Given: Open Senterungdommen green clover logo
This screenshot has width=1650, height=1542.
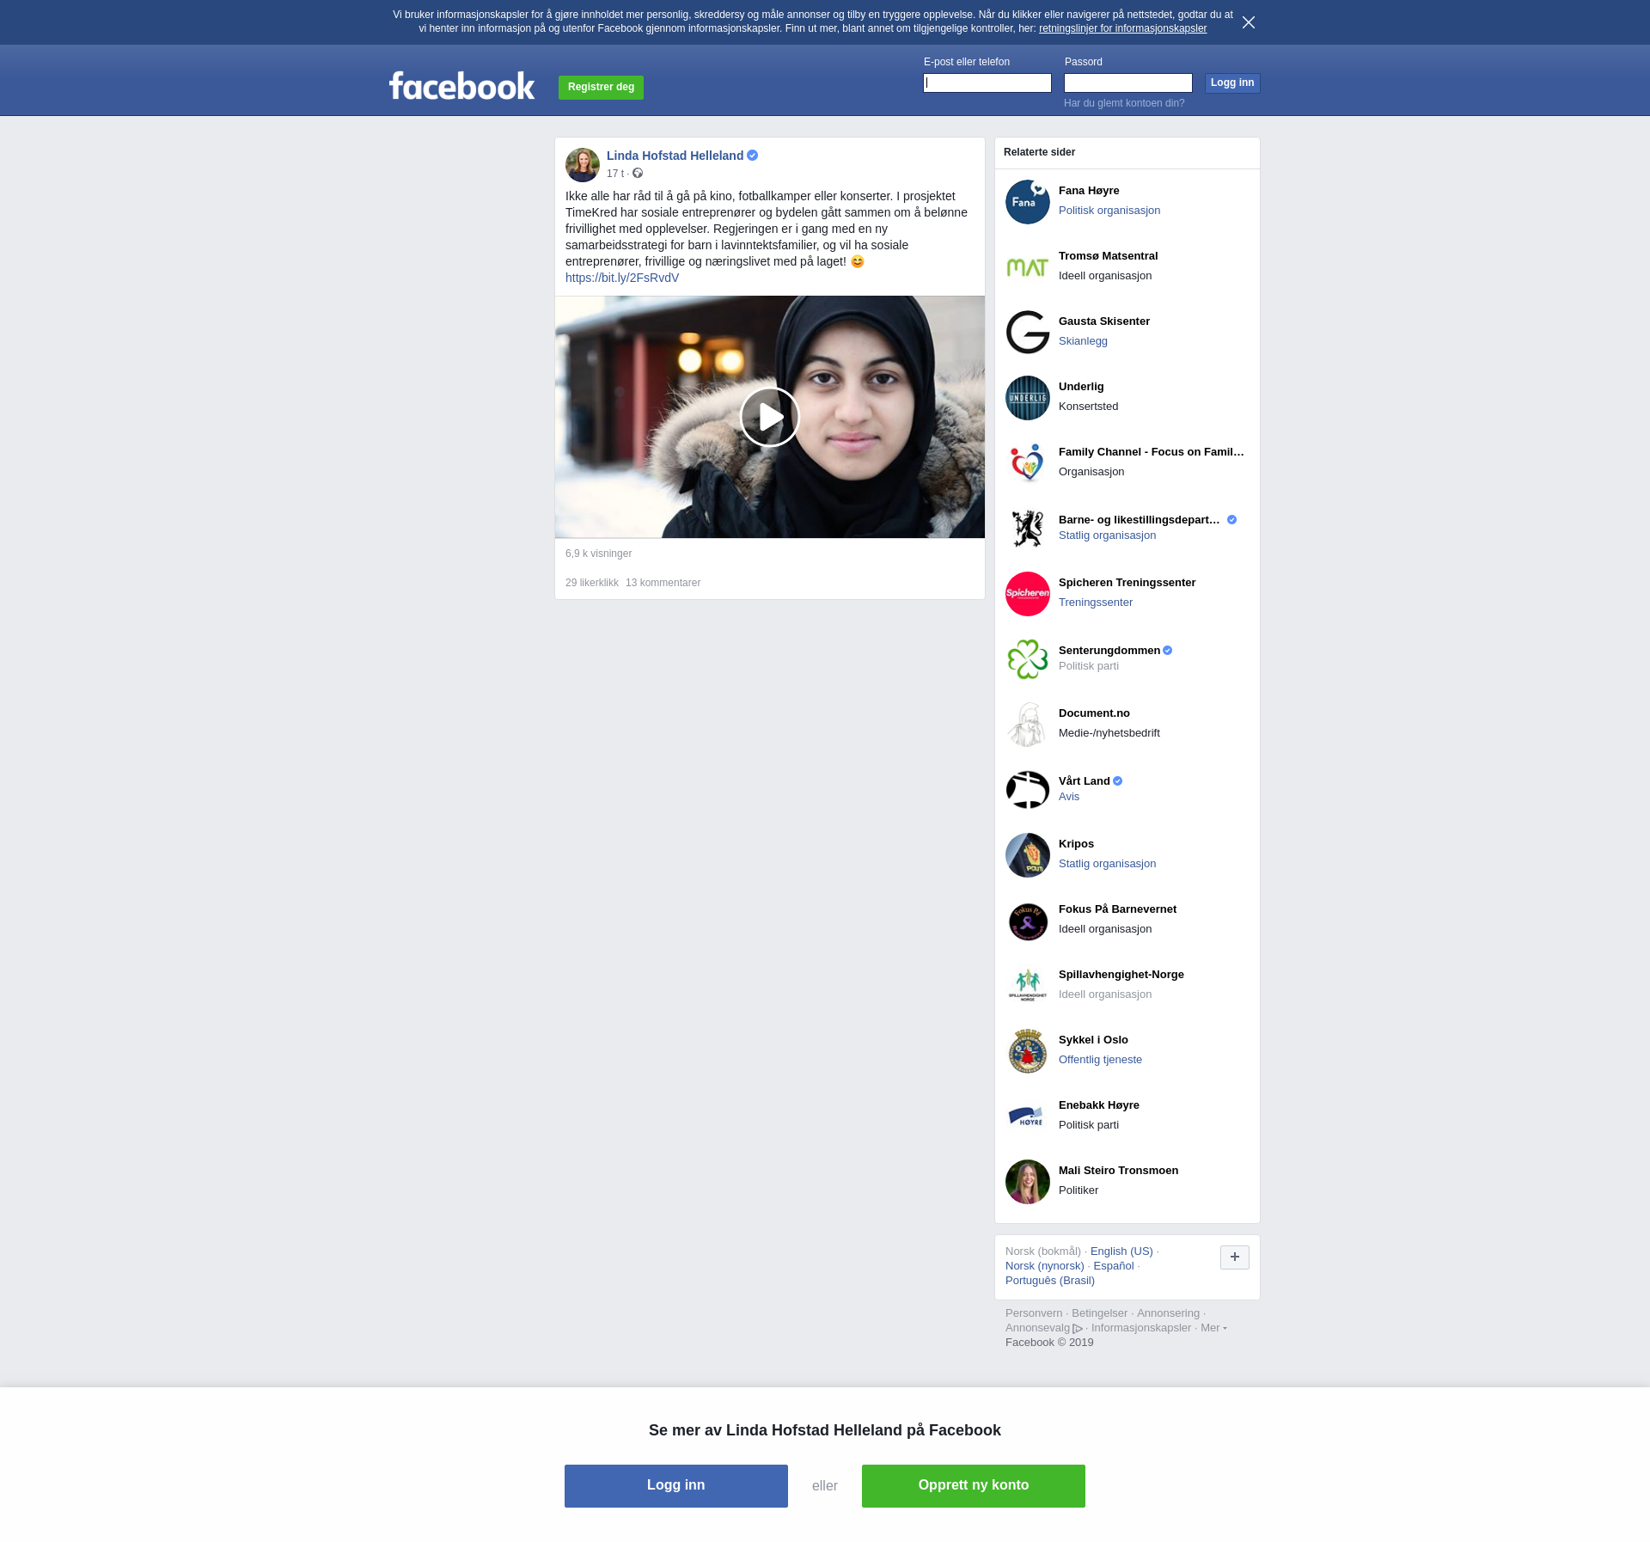Looking at the screenshot, I should [x=1028, y=659].
